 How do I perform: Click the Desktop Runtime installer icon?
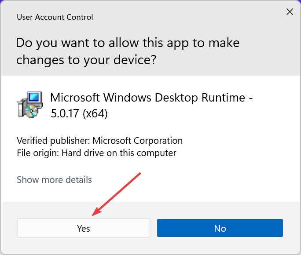tap(30, 105)
